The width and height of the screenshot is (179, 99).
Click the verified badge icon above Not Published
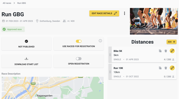[26, 41]
